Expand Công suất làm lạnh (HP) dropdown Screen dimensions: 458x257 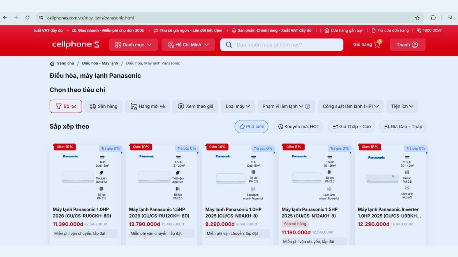[350, 106]
